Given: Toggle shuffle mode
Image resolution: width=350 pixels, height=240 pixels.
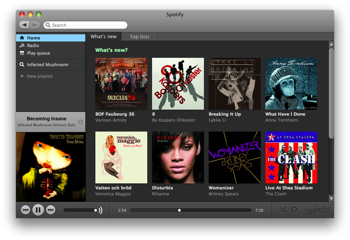Looking at the screenshot, I should click(x=283, y=210).
